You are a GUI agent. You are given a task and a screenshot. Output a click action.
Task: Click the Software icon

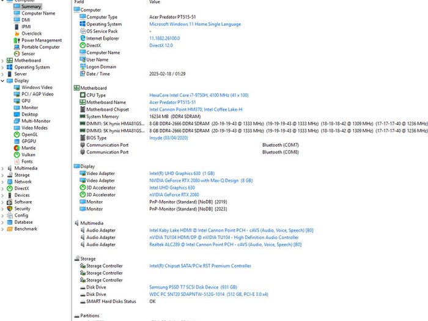[10, 202]
